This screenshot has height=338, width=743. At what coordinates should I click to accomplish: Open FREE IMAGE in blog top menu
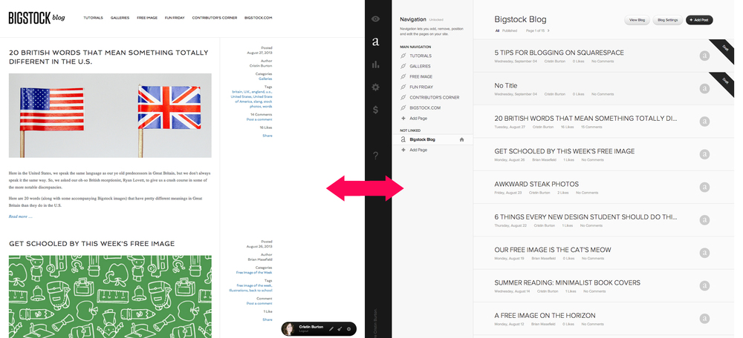click(x=147, y=18)
